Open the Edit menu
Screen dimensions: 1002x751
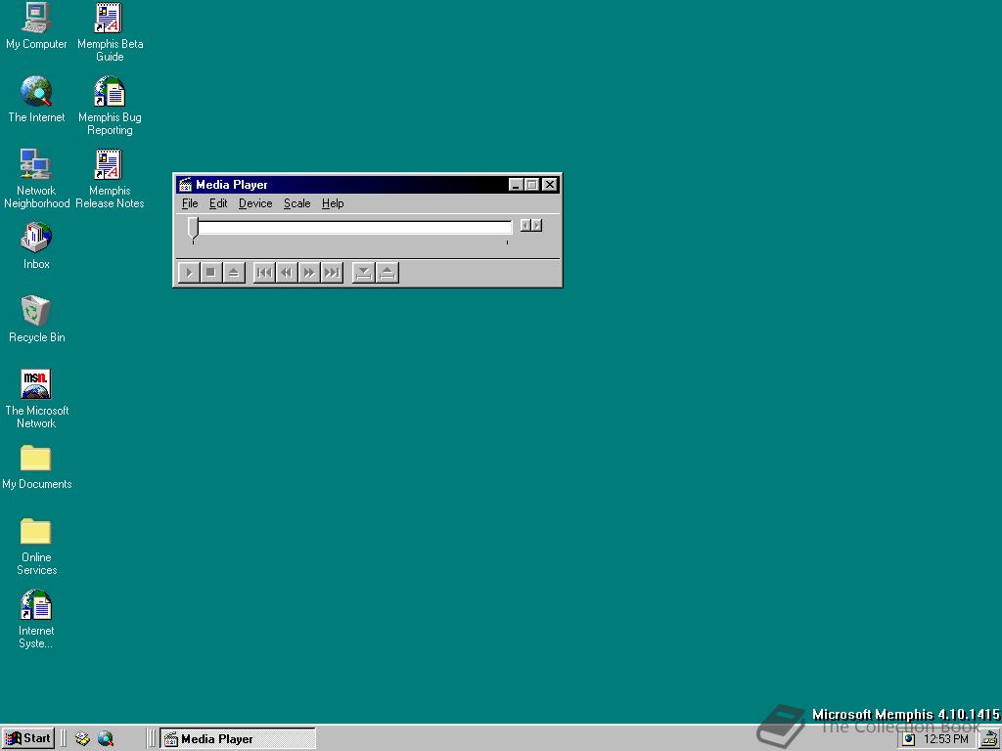pyautogui.click(x=218, y=203)
